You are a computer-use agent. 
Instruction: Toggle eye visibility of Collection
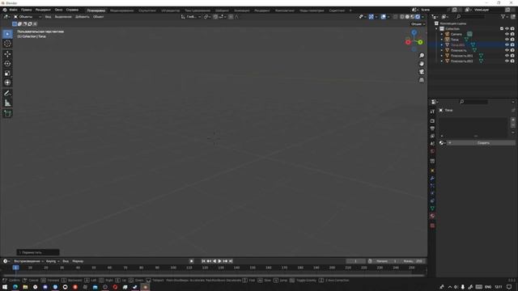pos(507,29)
